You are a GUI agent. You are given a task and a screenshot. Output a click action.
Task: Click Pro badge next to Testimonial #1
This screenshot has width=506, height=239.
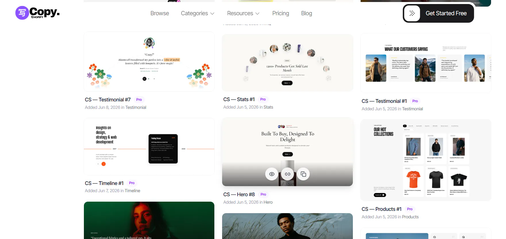click(x=415, y=101)
